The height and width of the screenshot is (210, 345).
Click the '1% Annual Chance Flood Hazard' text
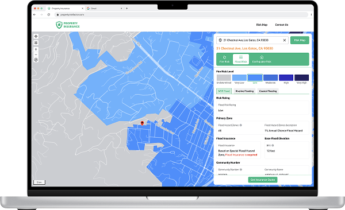pyautogui.click(x=283, y=131)
